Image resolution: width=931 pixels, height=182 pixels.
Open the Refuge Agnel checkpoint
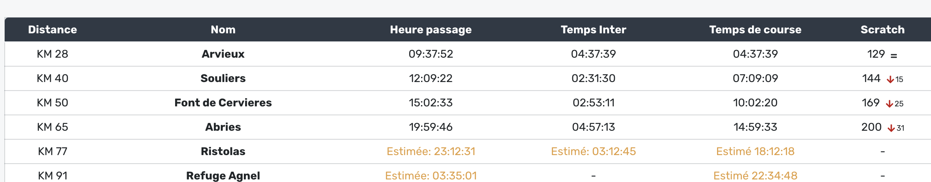pyautogui.click(x=223, y=176)
